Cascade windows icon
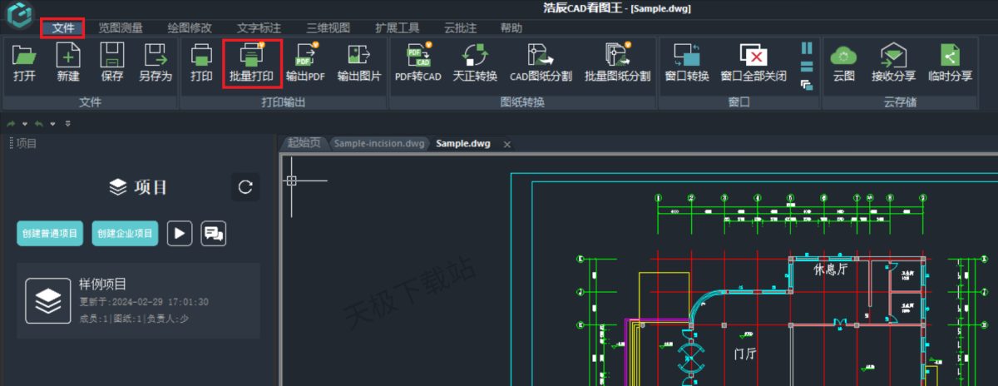The image size is (998, 386). pyautogui.click(x=807, y=85)
